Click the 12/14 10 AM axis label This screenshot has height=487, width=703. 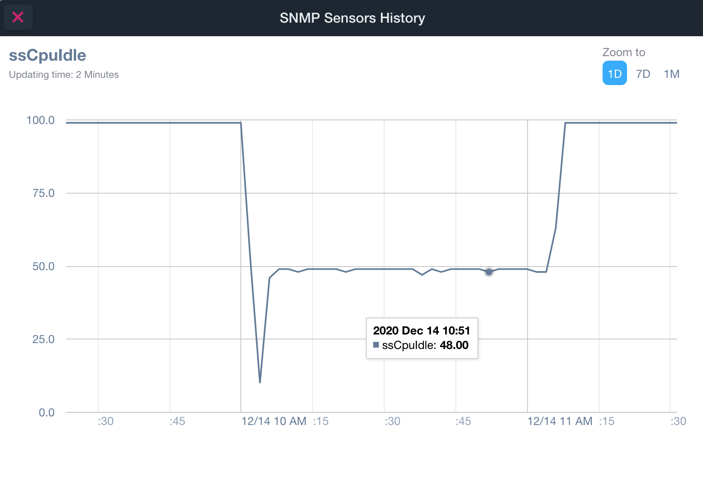[274, 421]
